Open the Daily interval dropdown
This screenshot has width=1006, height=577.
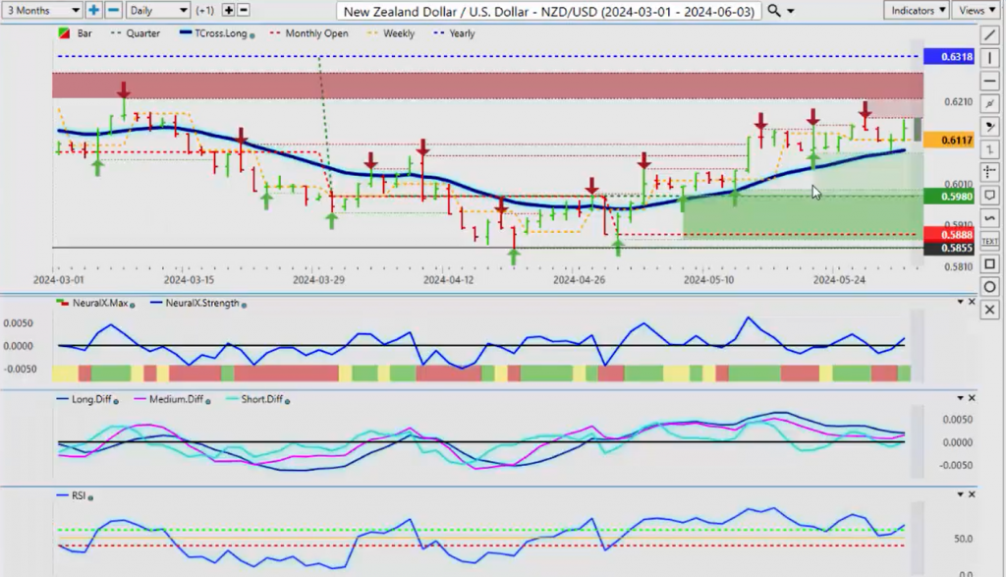click(x=158, y=10)
